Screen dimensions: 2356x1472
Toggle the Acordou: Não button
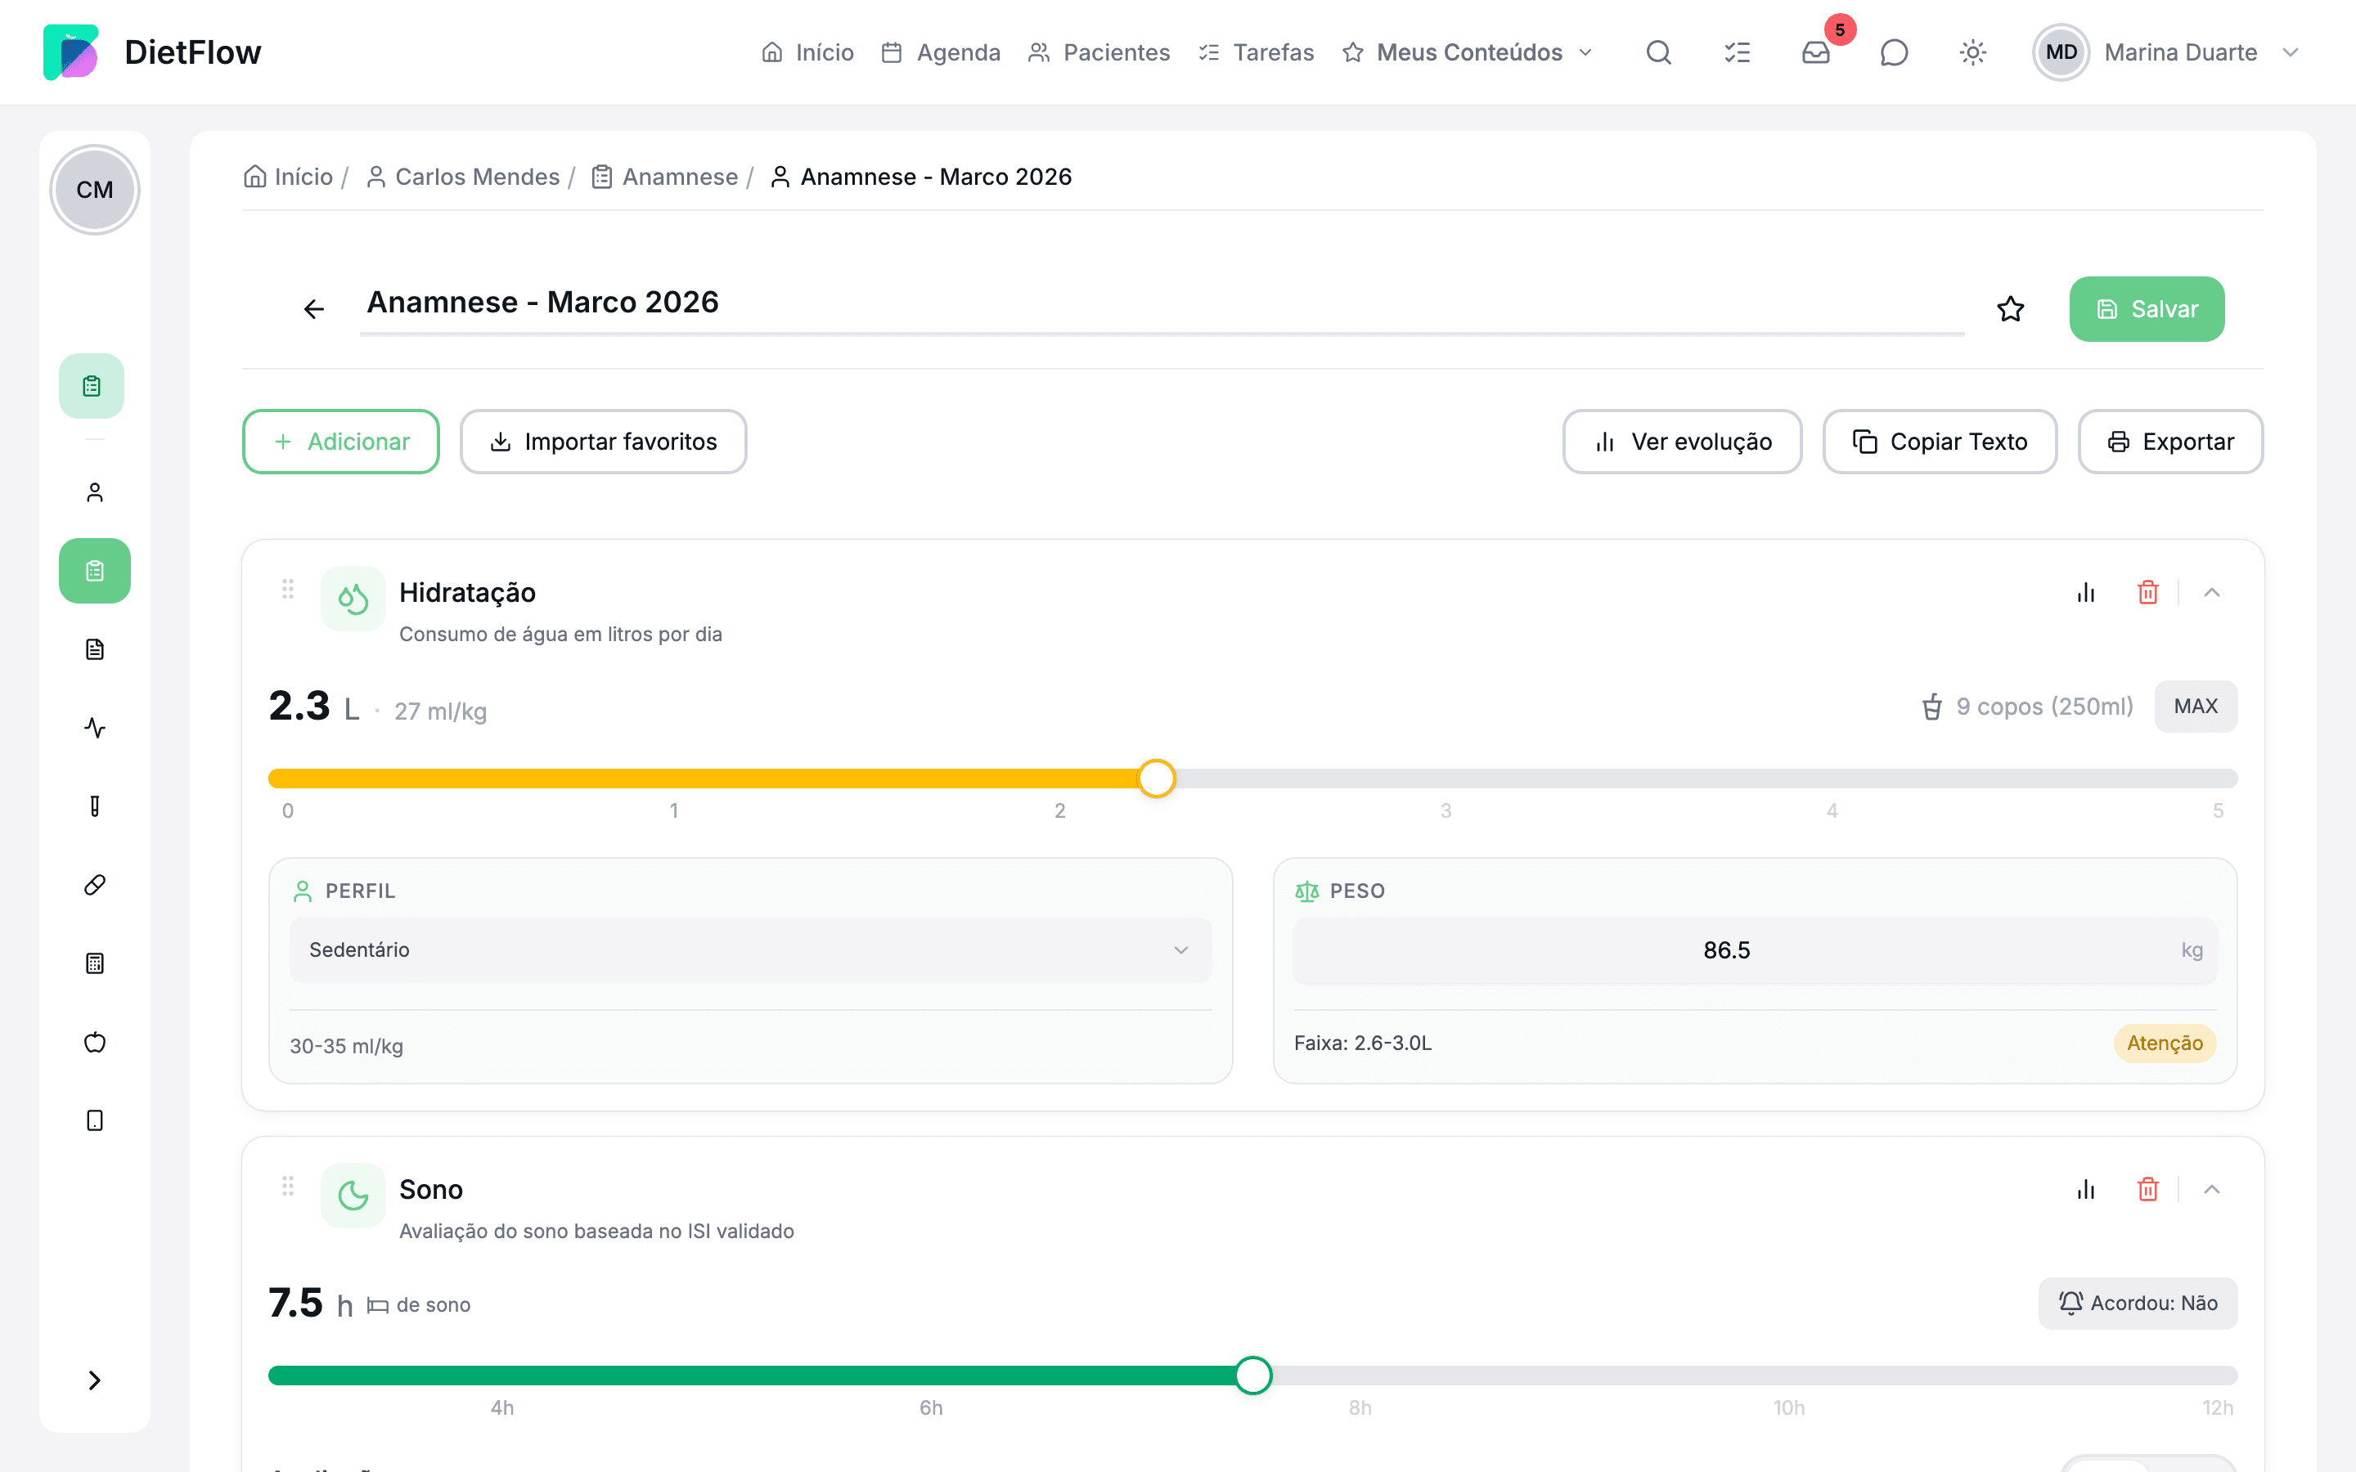pyautogui.click(x=2138, y=1303)
